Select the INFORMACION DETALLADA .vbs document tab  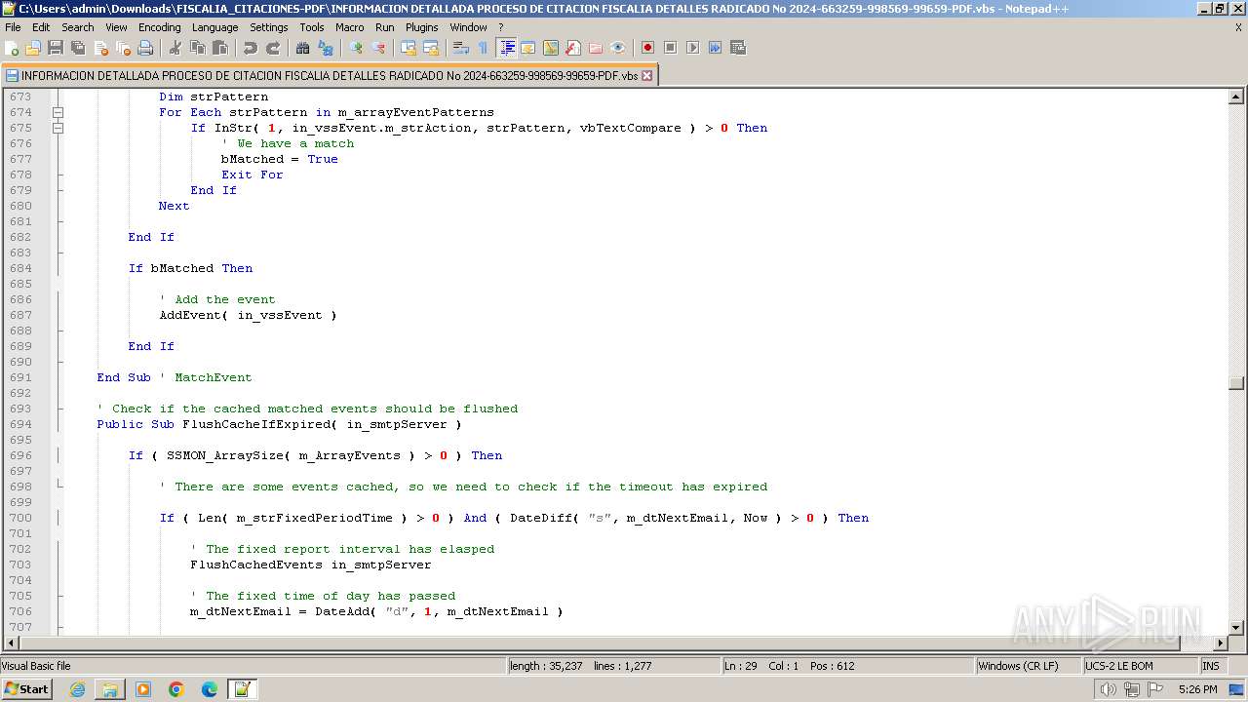[330, 75]
